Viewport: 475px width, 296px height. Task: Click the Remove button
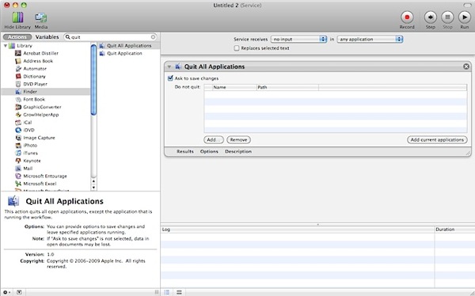click(x=238, y=139)
